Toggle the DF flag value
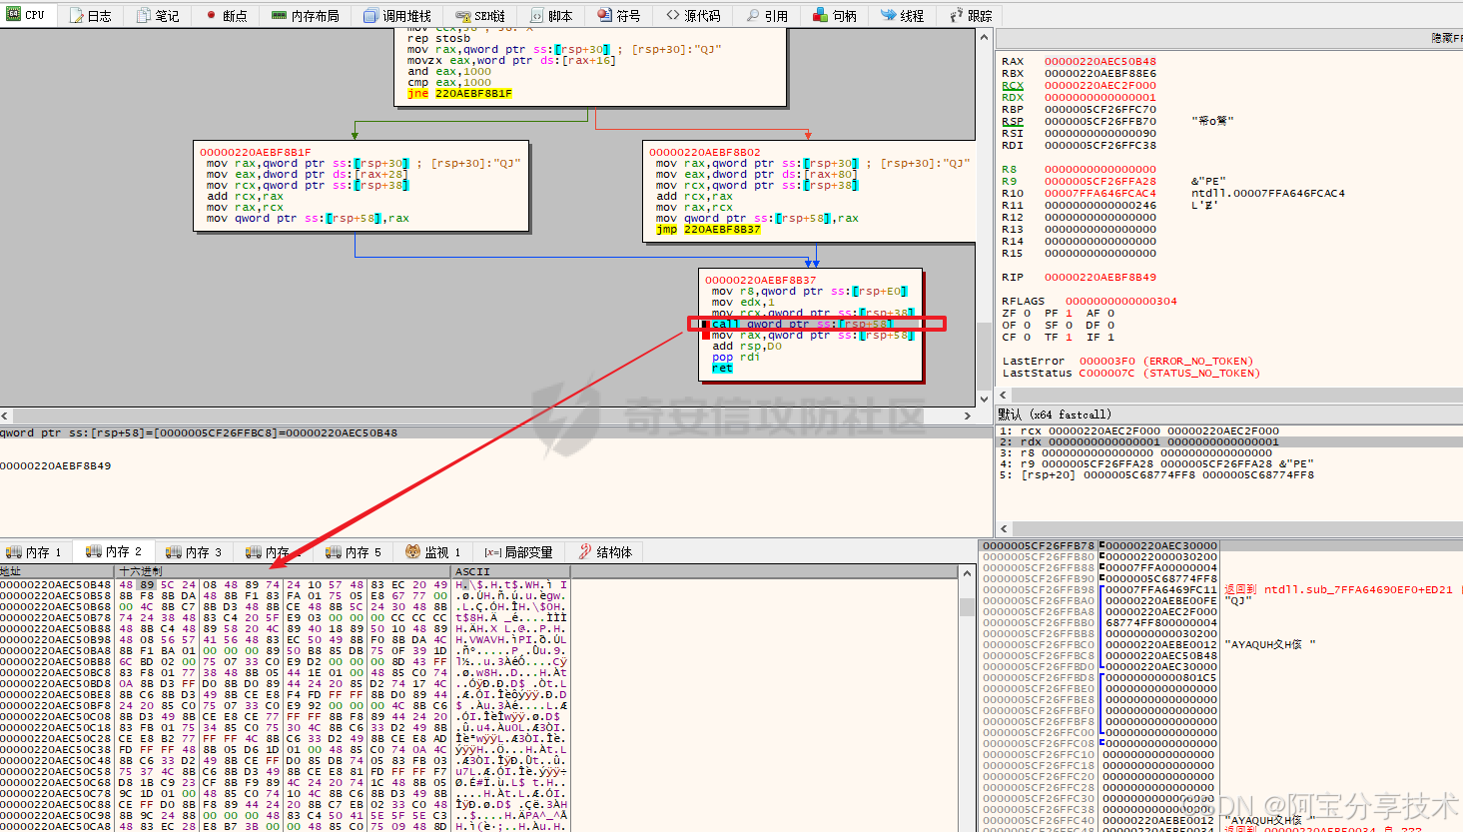The width and height of the screenshot is (1463, 832). (x=1110, y=325)
